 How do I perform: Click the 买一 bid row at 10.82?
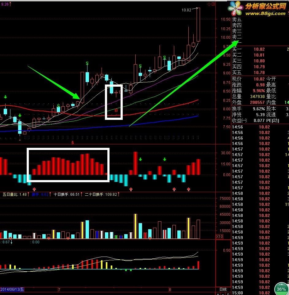(260, 49)
